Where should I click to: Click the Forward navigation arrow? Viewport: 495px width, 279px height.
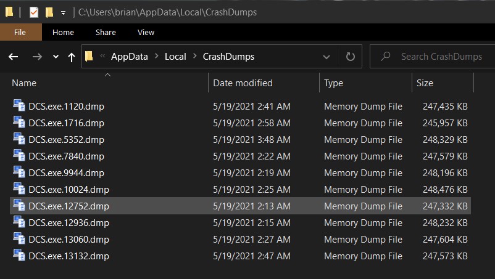[37, 57]
